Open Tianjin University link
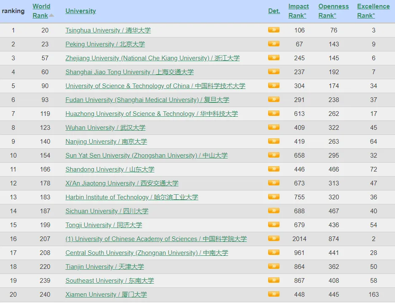Screen dimensions: 395x303 pyautogui.click(x=105, y=267)
